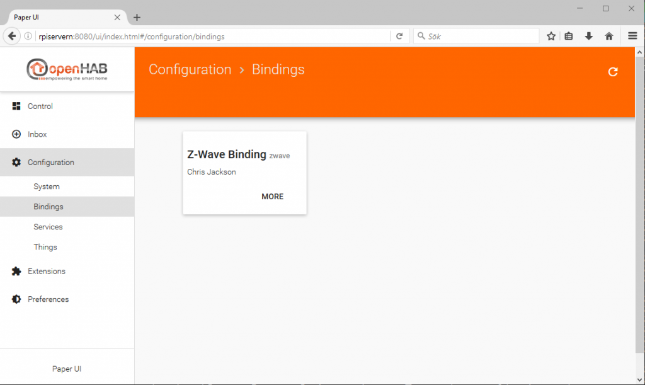The width and height of the screenshot is (645, 385).
Task: Click the page scrollbar down arrow
Action: 640,380
